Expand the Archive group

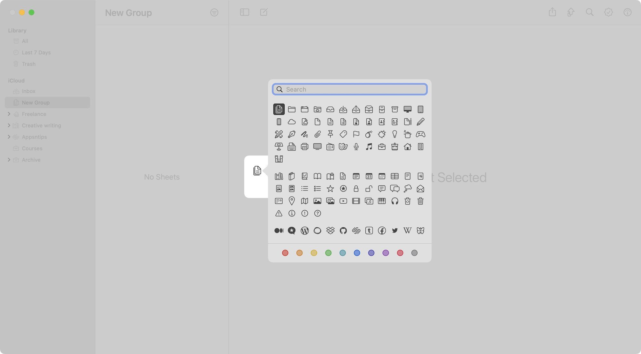pos(9,160)
